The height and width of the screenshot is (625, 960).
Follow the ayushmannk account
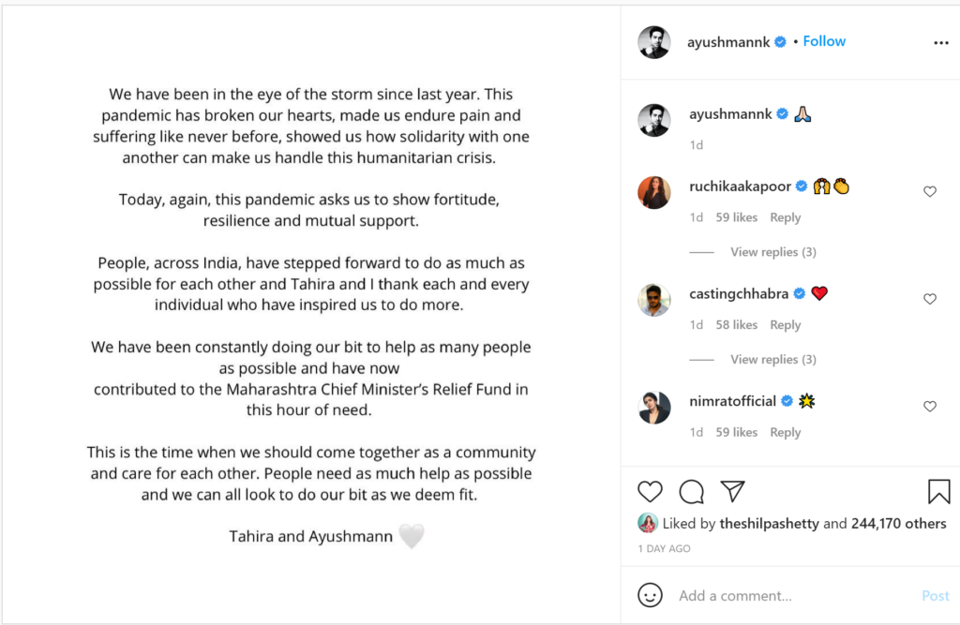tap(824, 41)
